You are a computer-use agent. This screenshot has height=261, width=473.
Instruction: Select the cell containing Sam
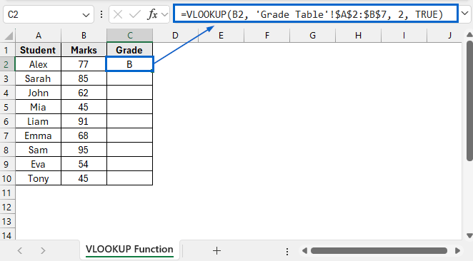coord(39,150)
